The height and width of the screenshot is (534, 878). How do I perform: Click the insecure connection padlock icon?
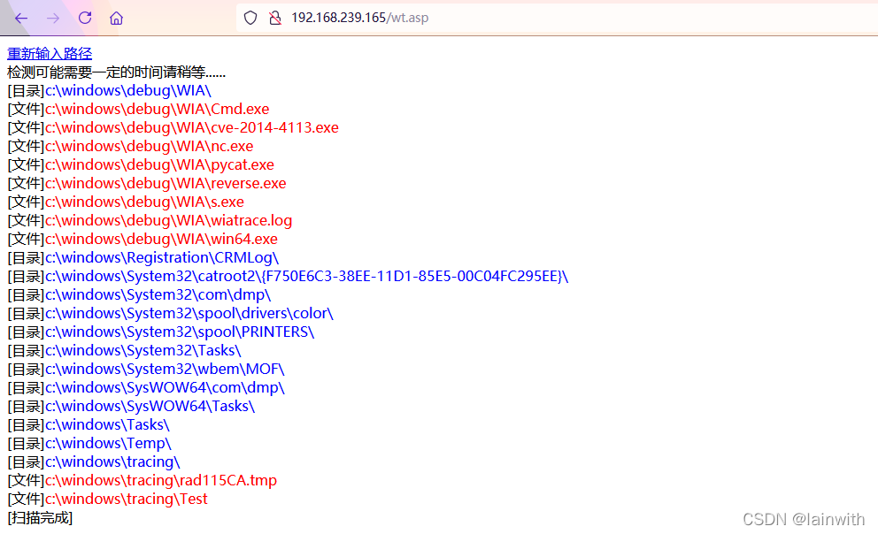[x=275, y=18]
